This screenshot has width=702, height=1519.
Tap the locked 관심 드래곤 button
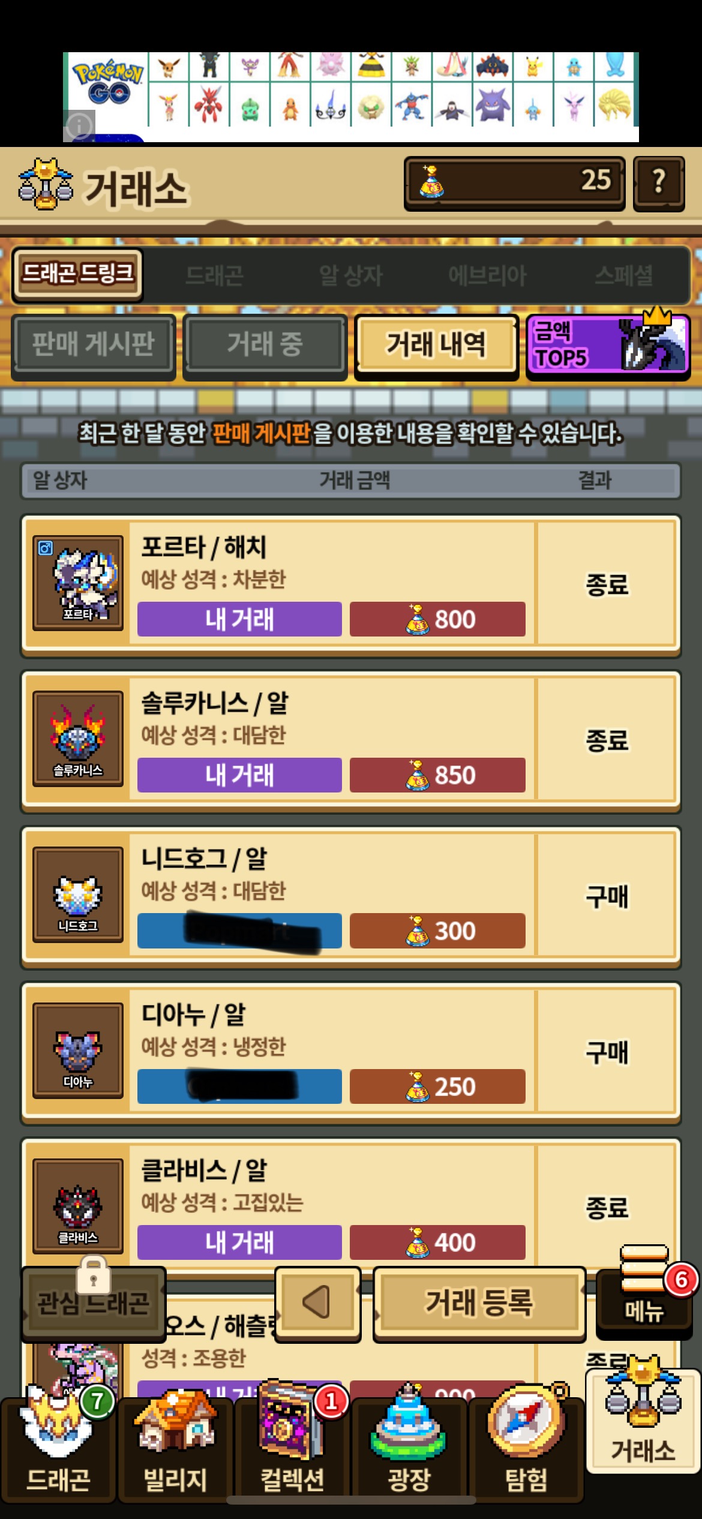pos(94,1303)
